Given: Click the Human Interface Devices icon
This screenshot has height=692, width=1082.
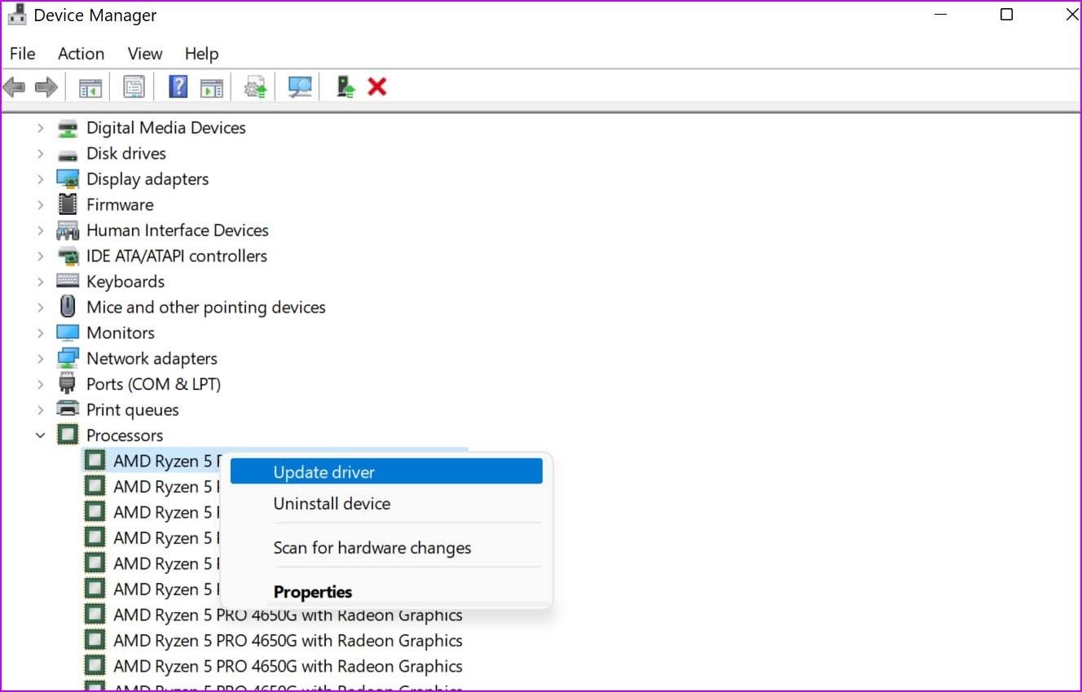Looking at the screenshot, I should (x=68, y=230).
